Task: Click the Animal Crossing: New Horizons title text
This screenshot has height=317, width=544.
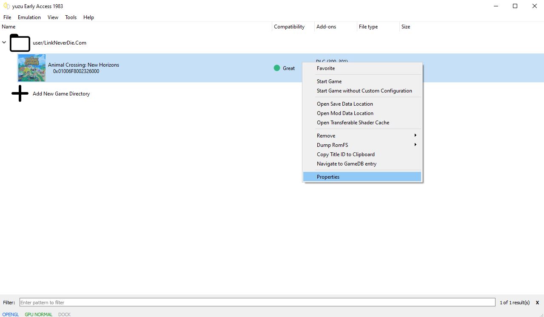Action: pos(83,65)
